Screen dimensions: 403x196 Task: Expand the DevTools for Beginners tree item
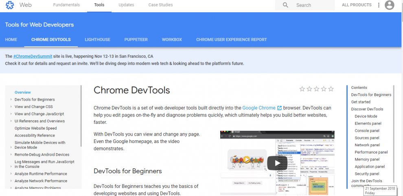click(11, 99)
